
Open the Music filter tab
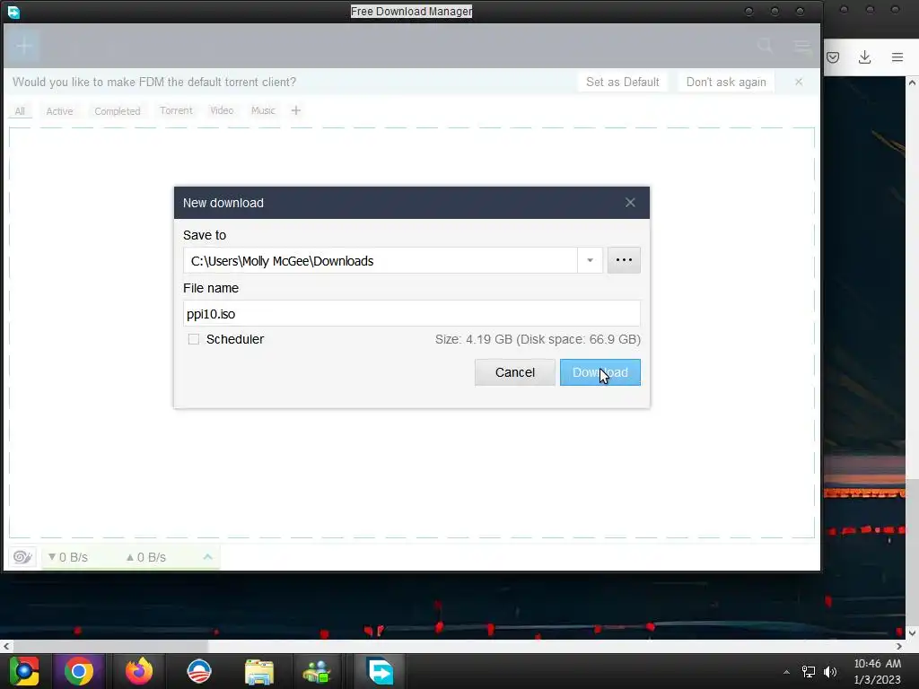tap(263, 110)
